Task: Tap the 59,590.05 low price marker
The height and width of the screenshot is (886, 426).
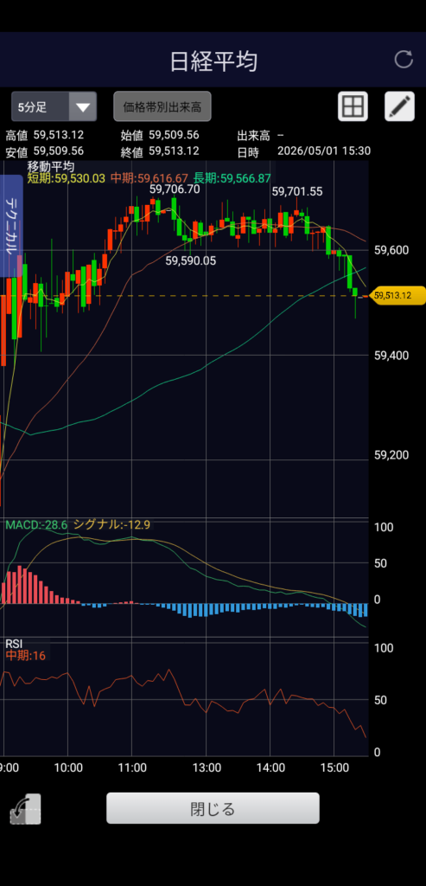Action: pyautogui.click(x=191, y=261)
